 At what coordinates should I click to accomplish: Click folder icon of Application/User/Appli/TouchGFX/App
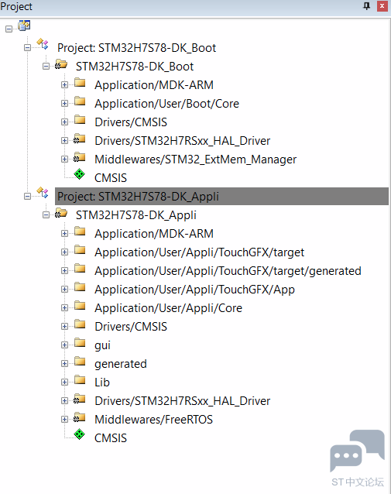(x=80, y=286)
